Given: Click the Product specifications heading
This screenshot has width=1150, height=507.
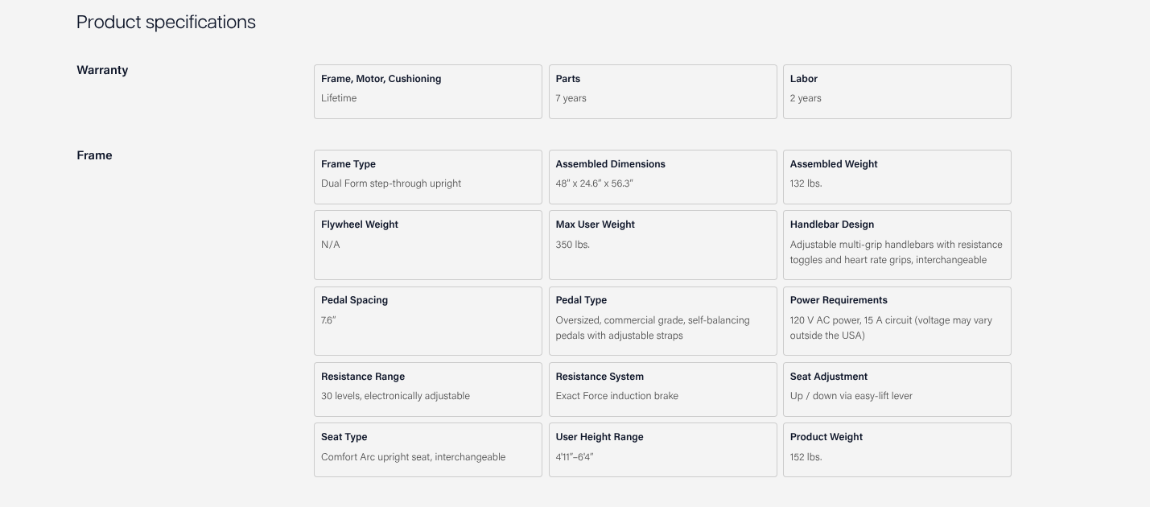Looking at the screenshot, I should click(166, 23).
